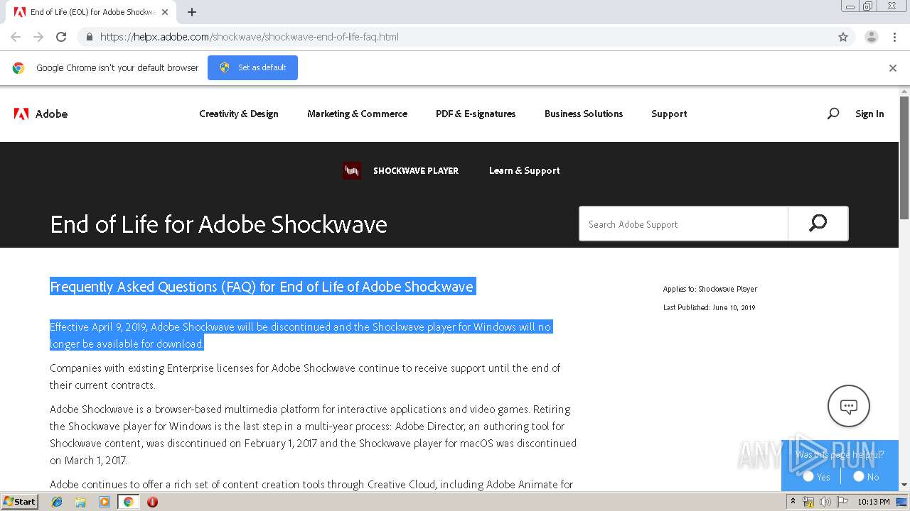The image size is (910, 511).
Task: Click the browser forward arrow
Action: pyautogui.click(x=38, y=37)
